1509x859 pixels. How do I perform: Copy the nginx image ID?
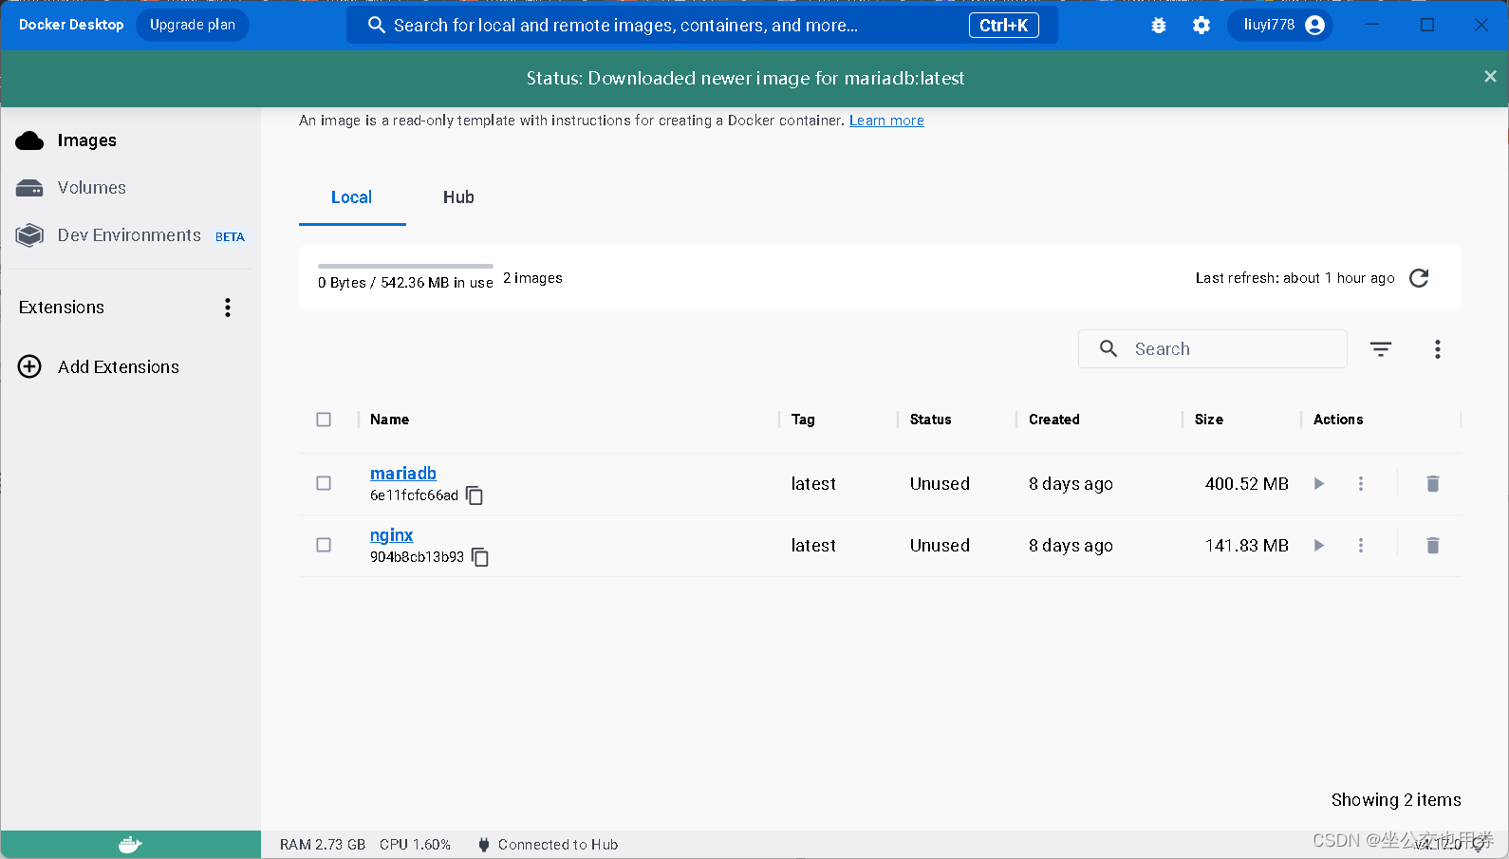(480, 557)
